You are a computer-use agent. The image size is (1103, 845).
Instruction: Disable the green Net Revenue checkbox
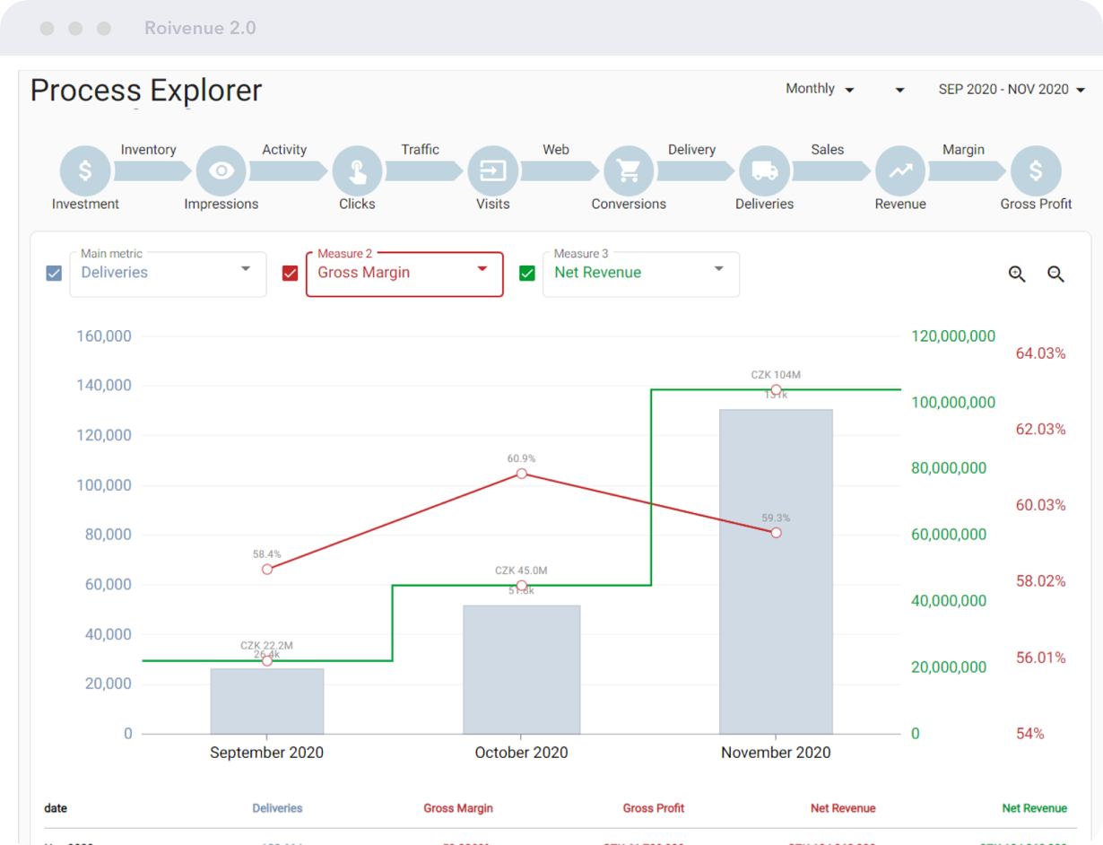point(527,274)
